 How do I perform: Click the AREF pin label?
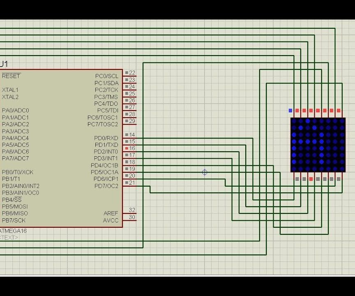pyautogui.click(x=111, y=213)
